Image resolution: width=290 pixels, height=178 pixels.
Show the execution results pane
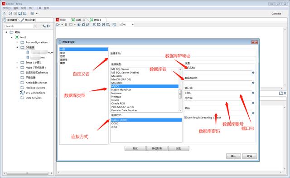click(114, 25)
